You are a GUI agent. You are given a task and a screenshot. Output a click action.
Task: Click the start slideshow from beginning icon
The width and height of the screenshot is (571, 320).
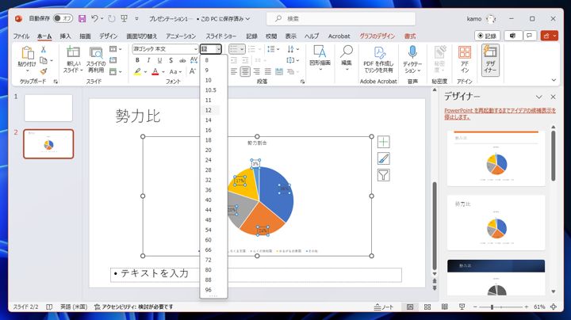125,18
